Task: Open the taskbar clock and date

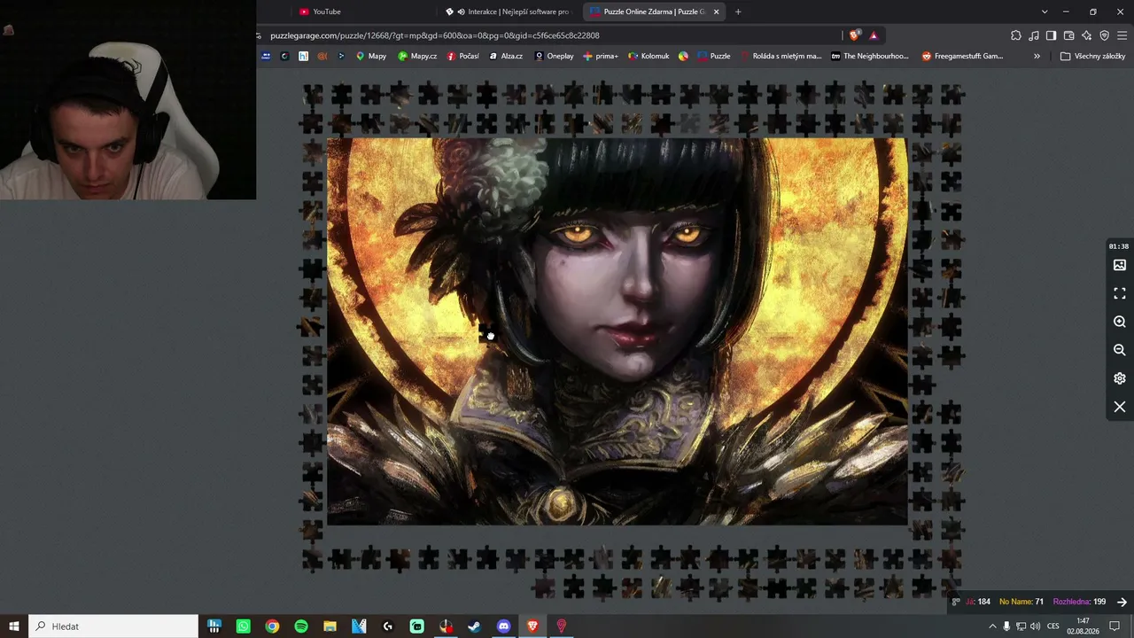Action: (1083, 626)
